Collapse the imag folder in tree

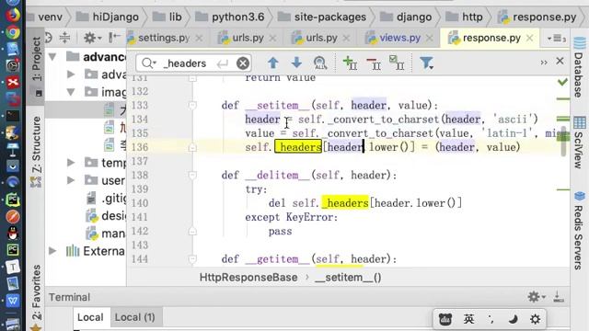click(71, 92)
